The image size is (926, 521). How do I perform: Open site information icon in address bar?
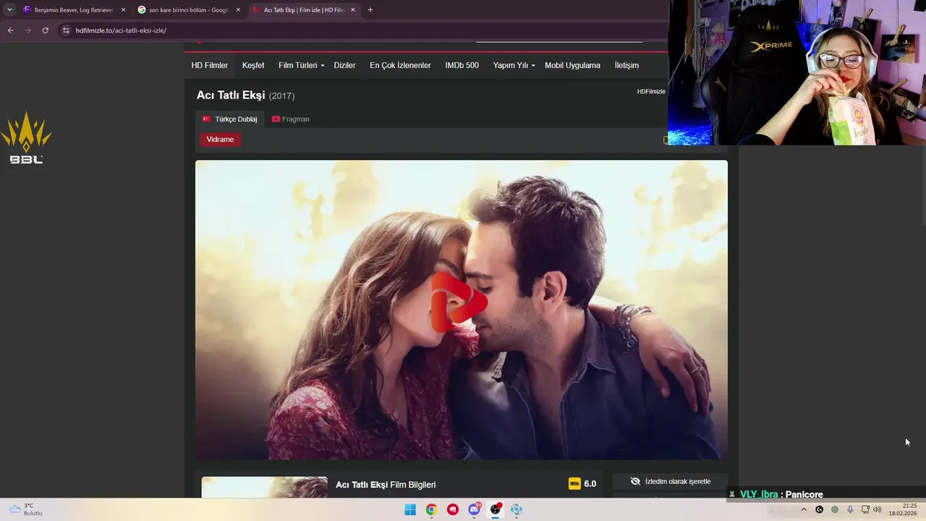point(66,30)
